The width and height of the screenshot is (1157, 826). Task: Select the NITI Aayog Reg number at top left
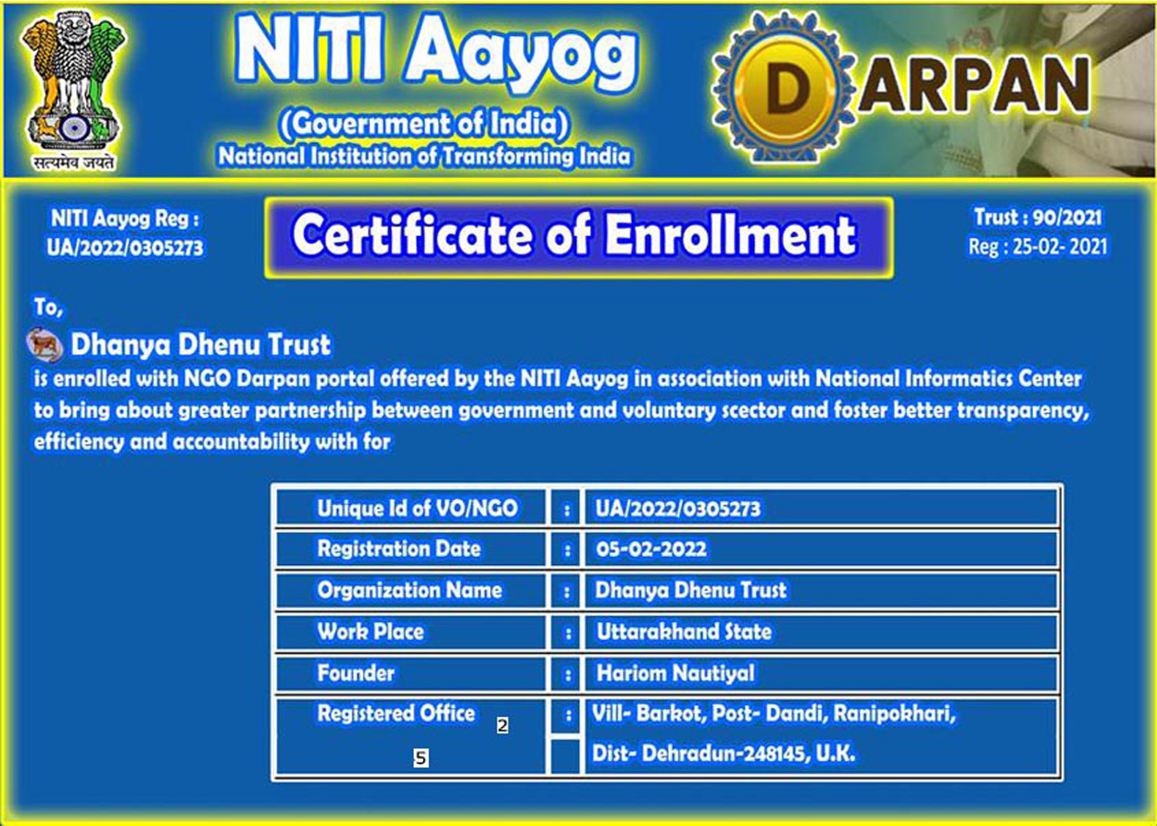[x=126, y=247]
